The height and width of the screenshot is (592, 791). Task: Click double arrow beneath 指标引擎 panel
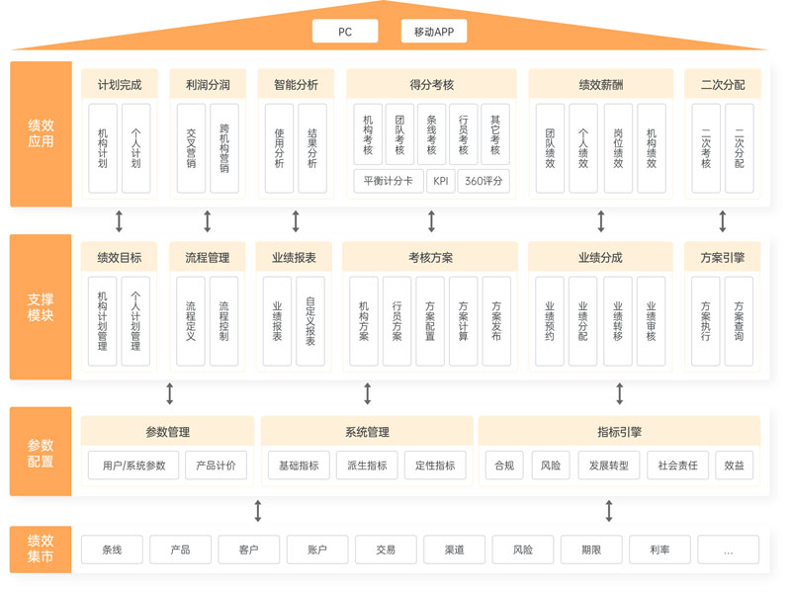click(609, 511)
